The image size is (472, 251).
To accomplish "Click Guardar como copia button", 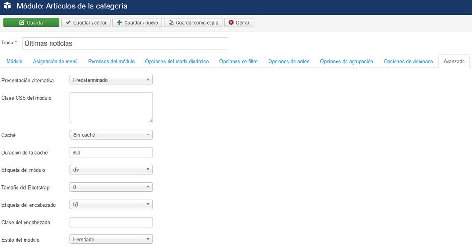I will 193,23.
